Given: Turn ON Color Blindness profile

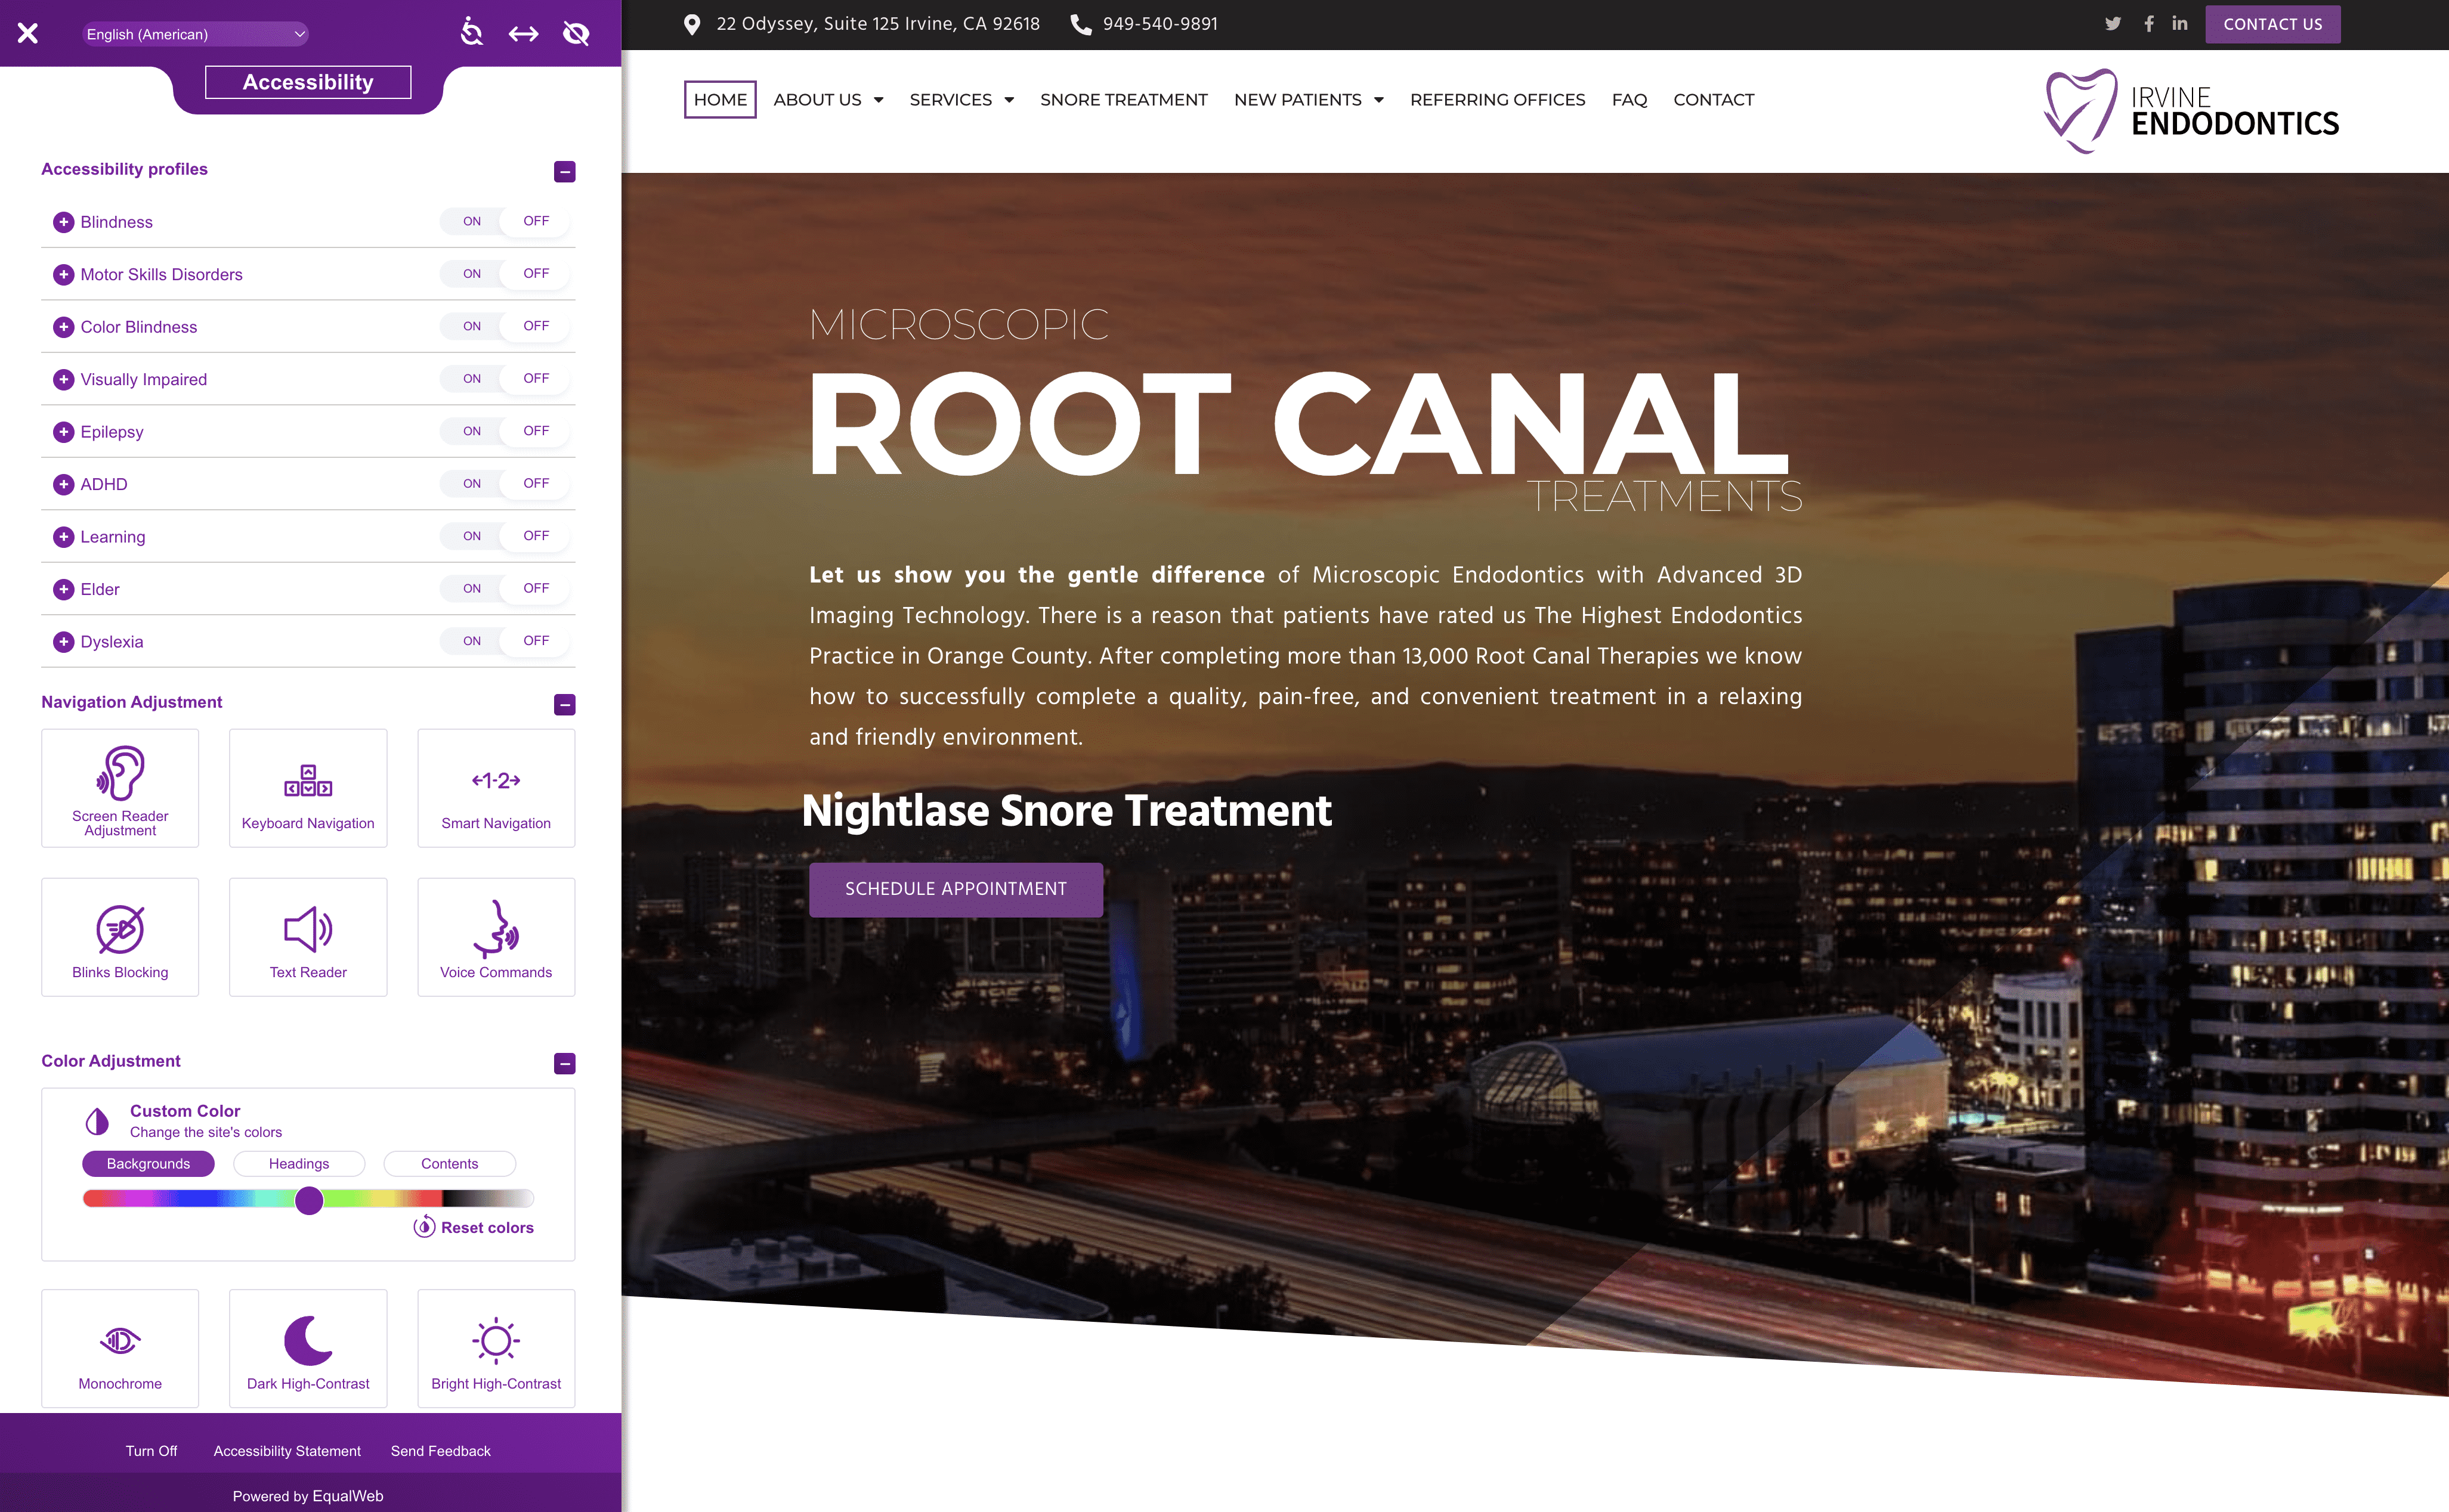Looking at the screenshot, I should coord(471,326).
